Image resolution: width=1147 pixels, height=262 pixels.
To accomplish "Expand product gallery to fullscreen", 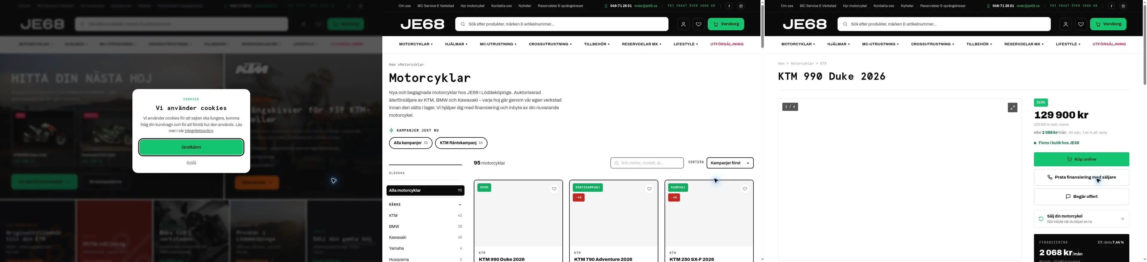I will tap(1013, 108).
